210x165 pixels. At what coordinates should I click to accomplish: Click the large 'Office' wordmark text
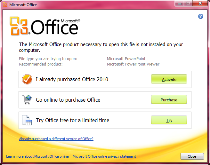[54, 27]
